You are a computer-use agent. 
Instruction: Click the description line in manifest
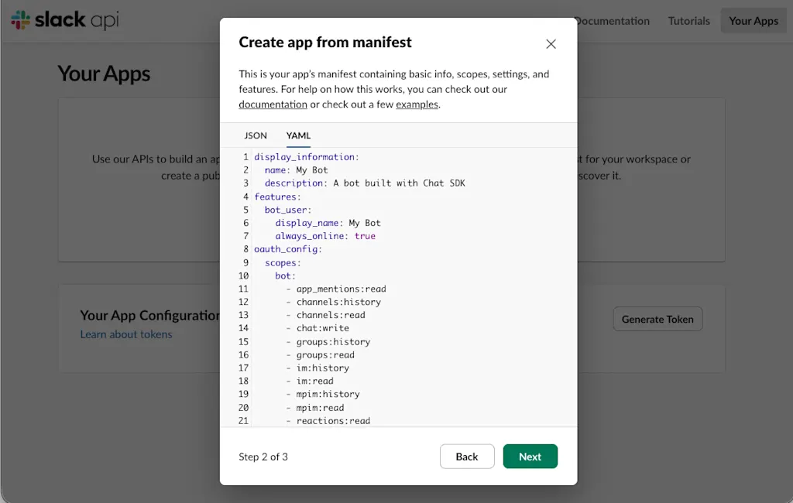365,183
